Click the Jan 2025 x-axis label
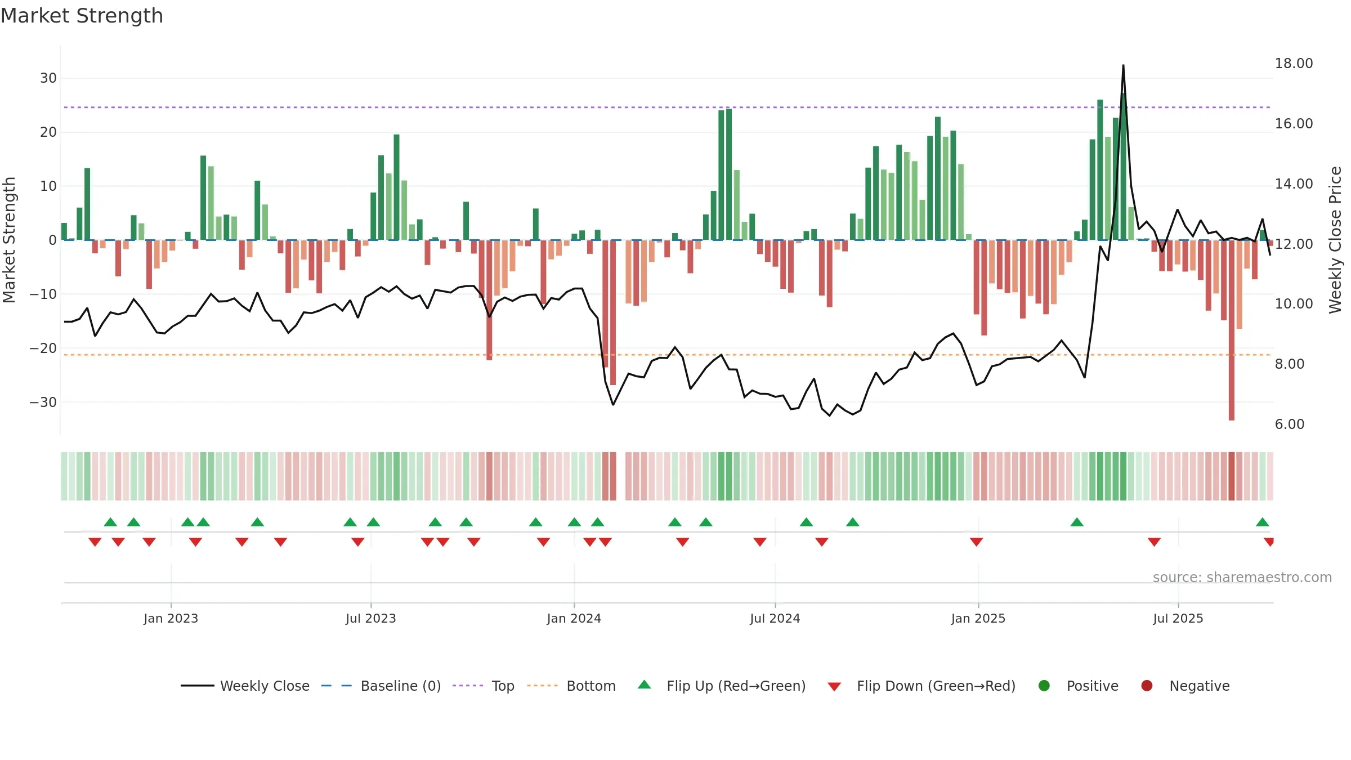This screenshot has height=760, width=1351. (978, 618)
